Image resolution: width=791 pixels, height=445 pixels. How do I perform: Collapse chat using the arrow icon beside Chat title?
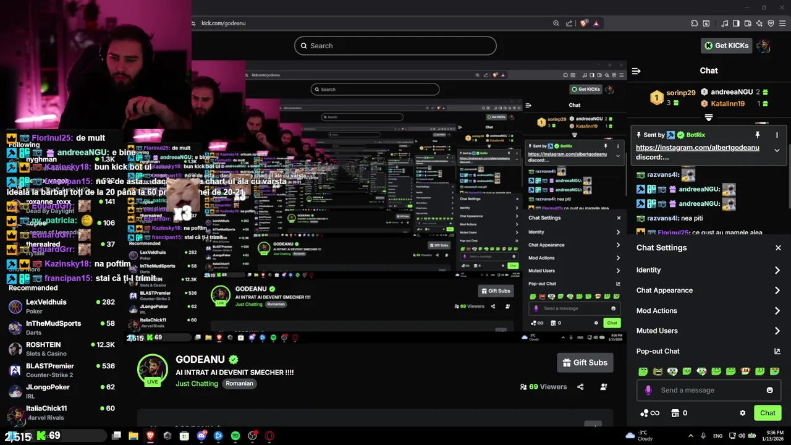click(x=636, y=71)
